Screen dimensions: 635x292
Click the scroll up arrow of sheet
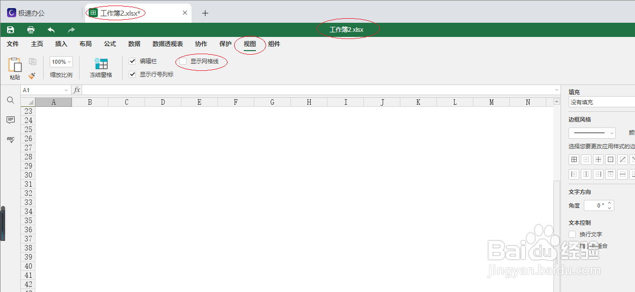coord(556,101)
